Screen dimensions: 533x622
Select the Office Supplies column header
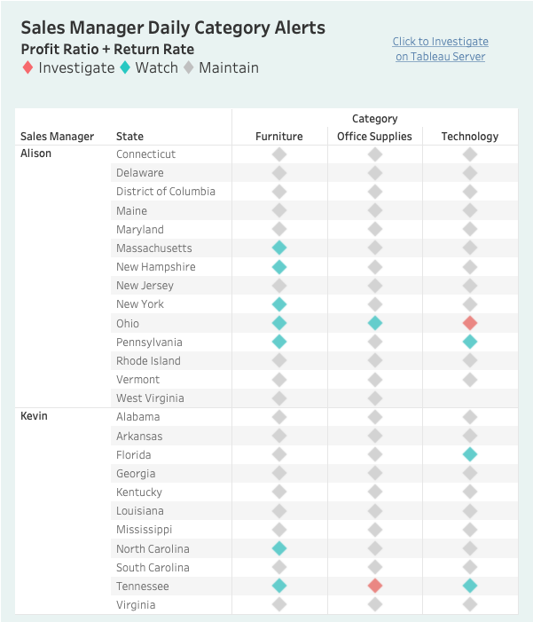coord(374,136)
